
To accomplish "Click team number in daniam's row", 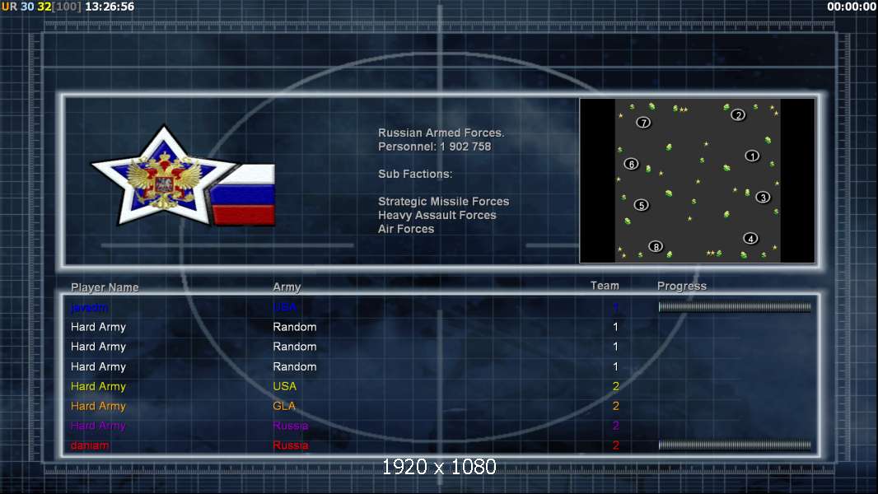I will pos(615,445).
